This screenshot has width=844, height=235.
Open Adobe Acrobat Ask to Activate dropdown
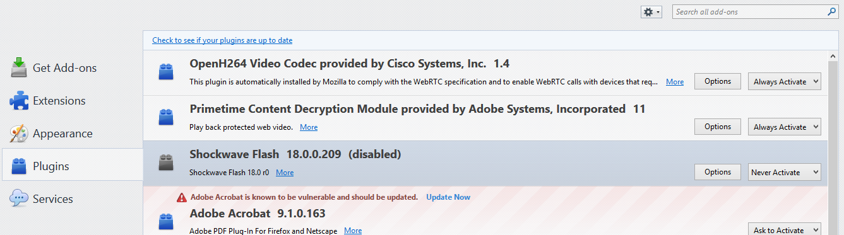click(x=785, y=230)
